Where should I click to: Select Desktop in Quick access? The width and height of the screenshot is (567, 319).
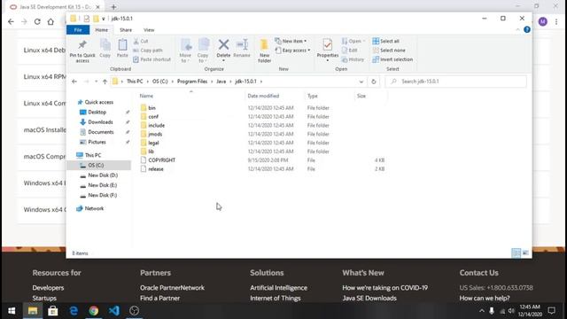click(x=97, y=113)
